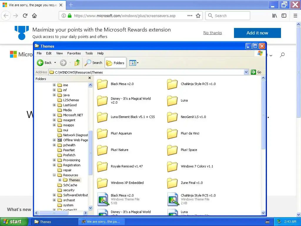Expand the pchealth tree node

(54, 145)
